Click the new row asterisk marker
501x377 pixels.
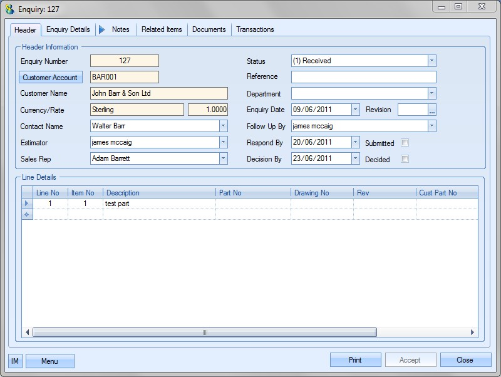[26, 214]
